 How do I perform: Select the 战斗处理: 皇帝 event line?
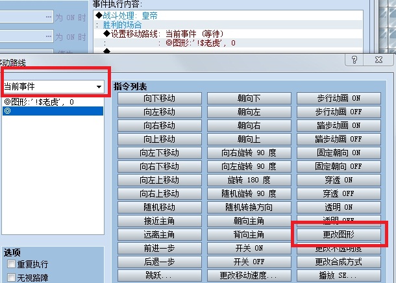[228, 16]
